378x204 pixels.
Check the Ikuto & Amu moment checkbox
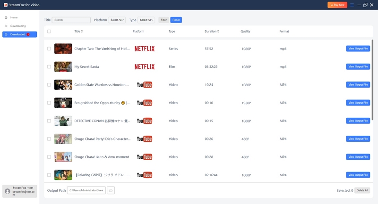coord(49,157)
